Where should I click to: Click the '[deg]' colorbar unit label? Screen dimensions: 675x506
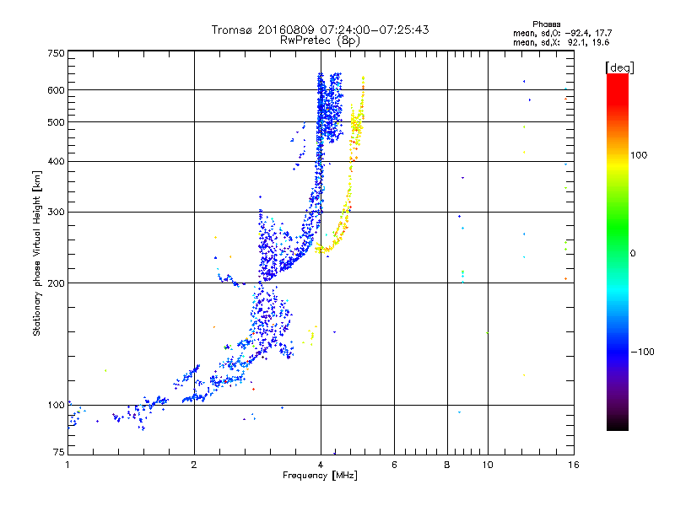pyautogui.click(x=619, y=68)
